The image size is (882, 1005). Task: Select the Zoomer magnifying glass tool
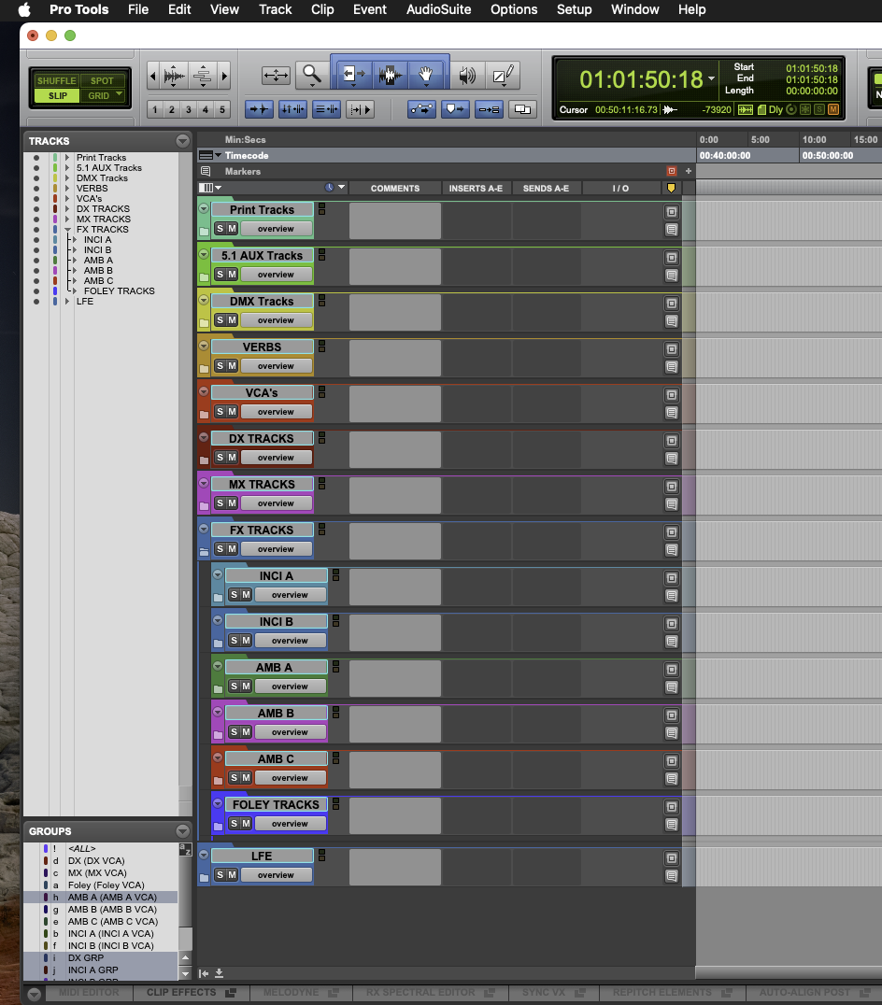click(x=311, y=75)
